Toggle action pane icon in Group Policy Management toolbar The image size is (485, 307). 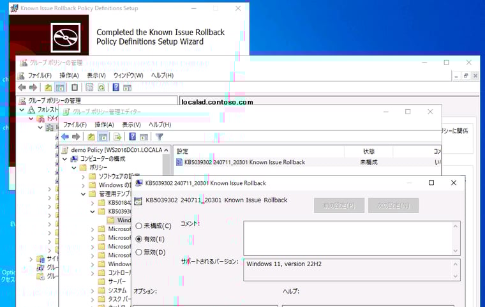(127, 88)
